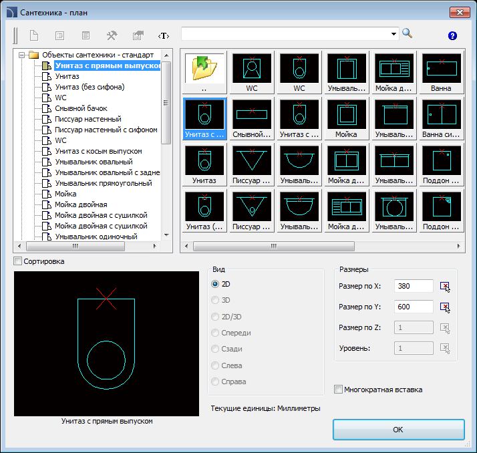Click the pick icon next to Уровень
477x453 pixels.
(445, 348)
